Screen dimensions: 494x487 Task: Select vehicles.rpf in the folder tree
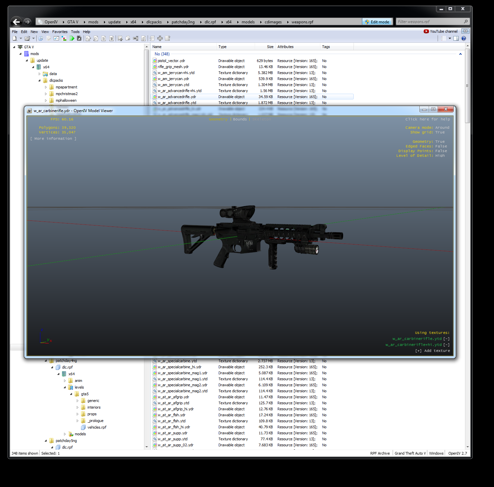tap(97, 427)
